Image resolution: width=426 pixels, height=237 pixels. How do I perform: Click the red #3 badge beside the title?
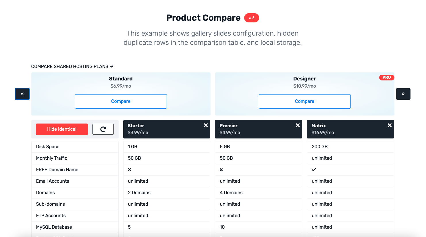(251, 18)
